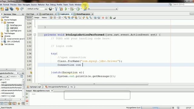Select btnResetActionPerformed in Navigator

coord(12,88)
